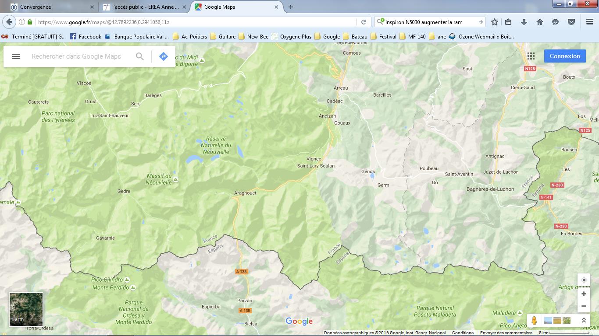Open the Firefox hamburger menu
This screenshot has width=599, height=336.
click(x=590, y=22)
